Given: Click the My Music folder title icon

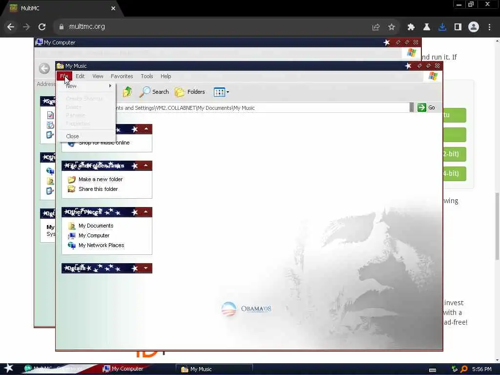Looking at the screenshot, I should tap(60, 66).
